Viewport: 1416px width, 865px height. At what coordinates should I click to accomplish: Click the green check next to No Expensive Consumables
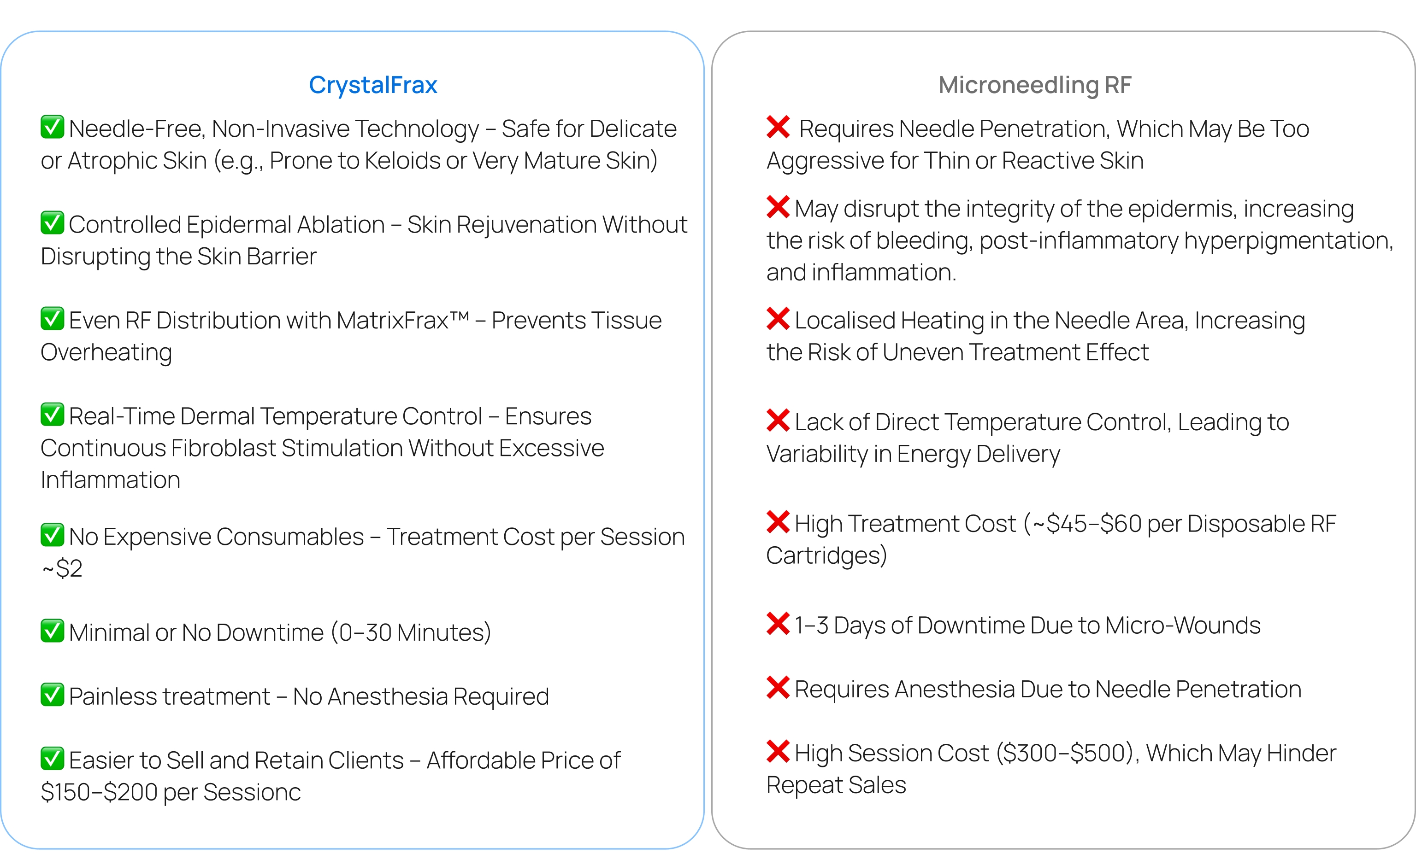[52, 535]
